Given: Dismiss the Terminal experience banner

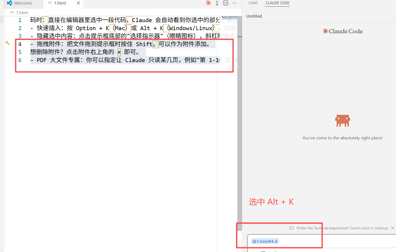Looking at the screenshot, I should click(x=393, y=228).
